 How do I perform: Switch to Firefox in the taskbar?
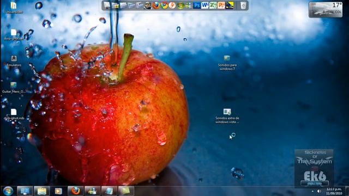[75, 191]
